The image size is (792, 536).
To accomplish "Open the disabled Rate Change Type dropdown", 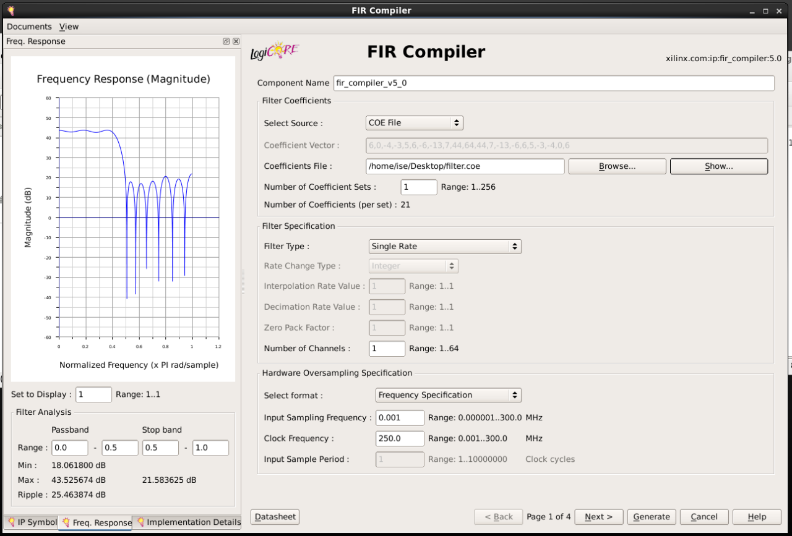I will (413, 266).
